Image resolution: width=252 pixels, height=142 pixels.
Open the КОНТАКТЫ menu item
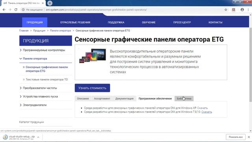pos(215,22)
